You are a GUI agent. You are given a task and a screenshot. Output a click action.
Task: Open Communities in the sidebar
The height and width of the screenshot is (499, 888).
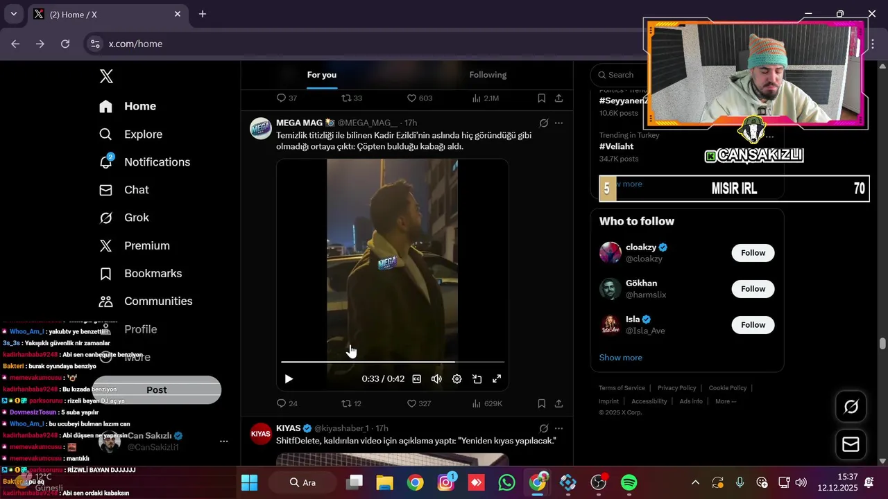click(x=146, y=301)
